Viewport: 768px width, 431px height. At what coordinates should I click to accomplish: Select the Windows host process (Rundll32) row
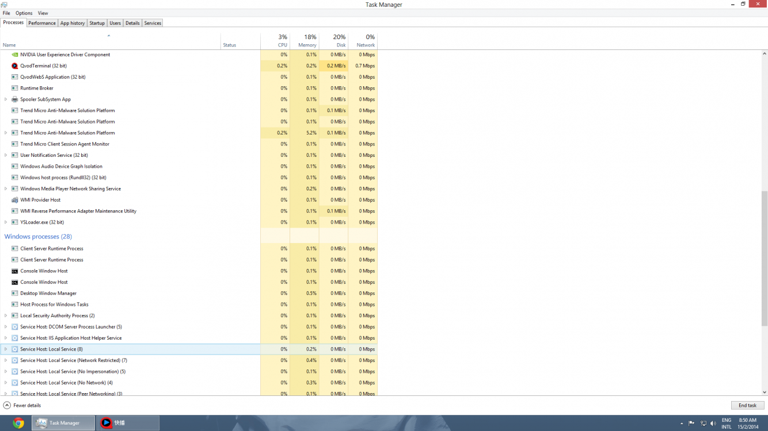pyautogui.click(x=189, y=178)
